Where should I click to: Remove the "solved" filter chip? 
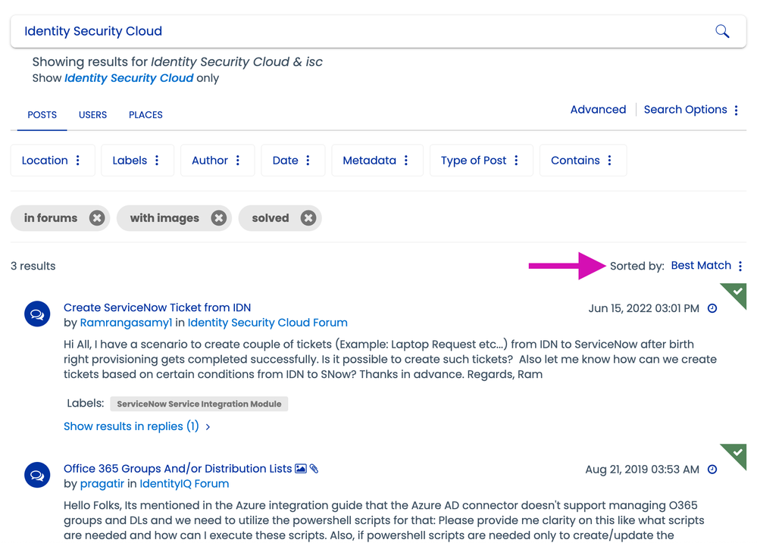(x=308, y=218)
